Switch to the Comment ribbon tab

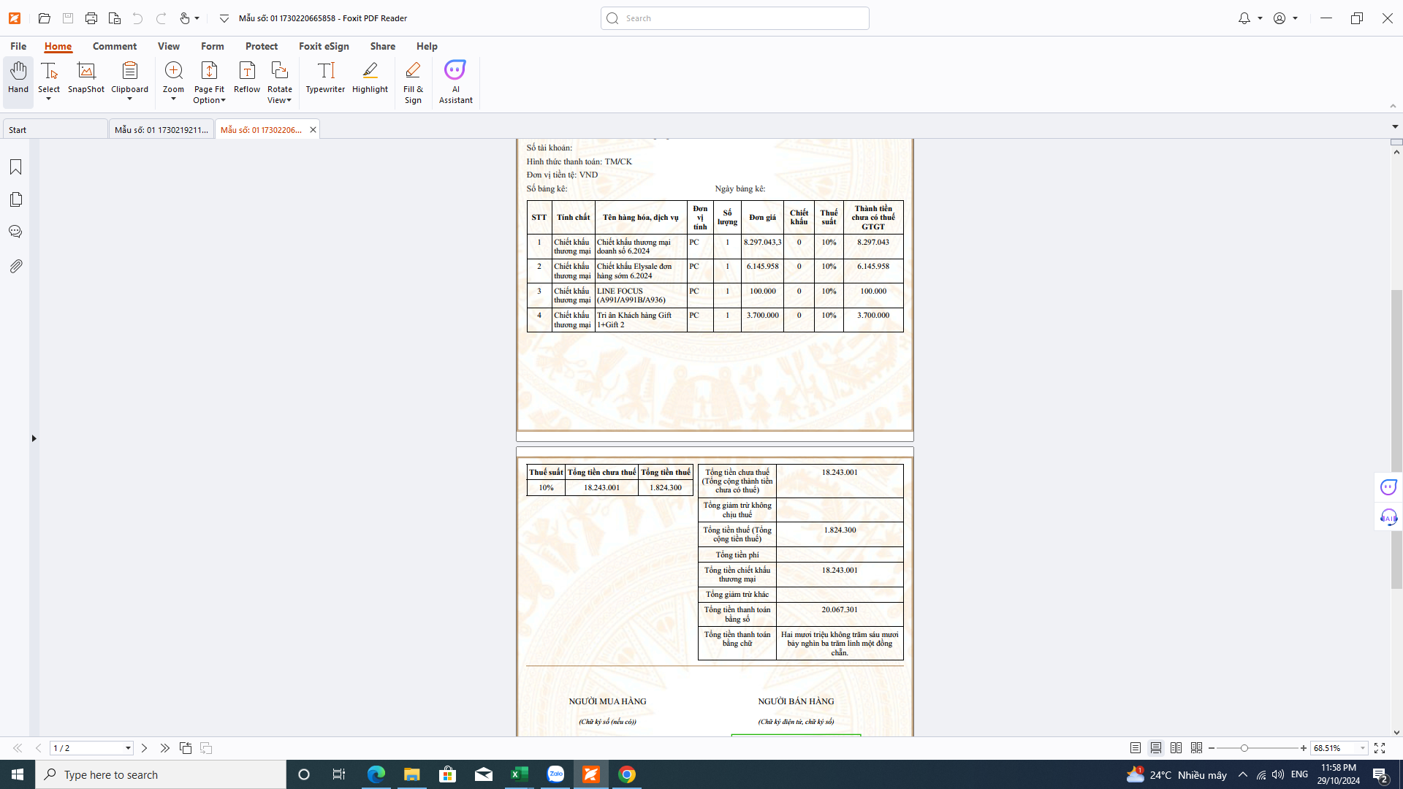[115, 46]
